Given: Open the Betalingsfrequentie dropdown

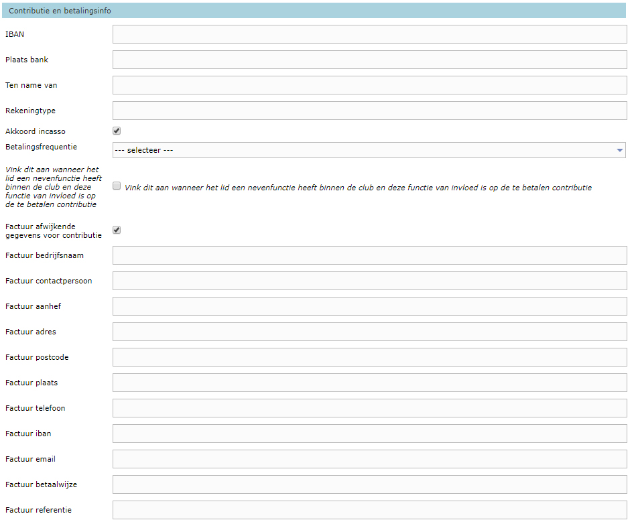Looking at the screenshot, I should pyautogui.click(x=369, y=150).
